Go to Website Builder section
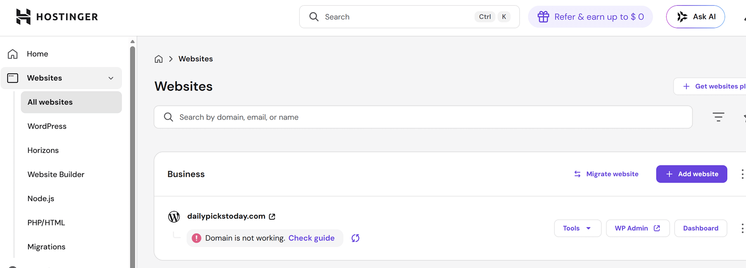The width and height of the screenshot is (746, 268). (56, 174)
